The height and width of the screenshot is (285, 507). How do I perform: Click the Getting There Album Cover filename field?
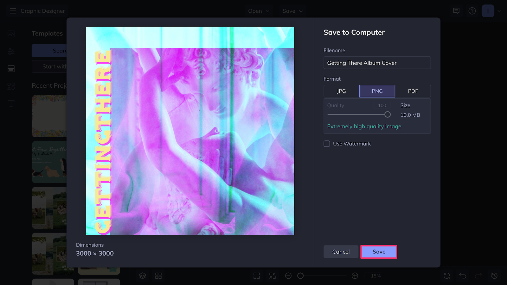pyautogui.click(x=377, y=63)
